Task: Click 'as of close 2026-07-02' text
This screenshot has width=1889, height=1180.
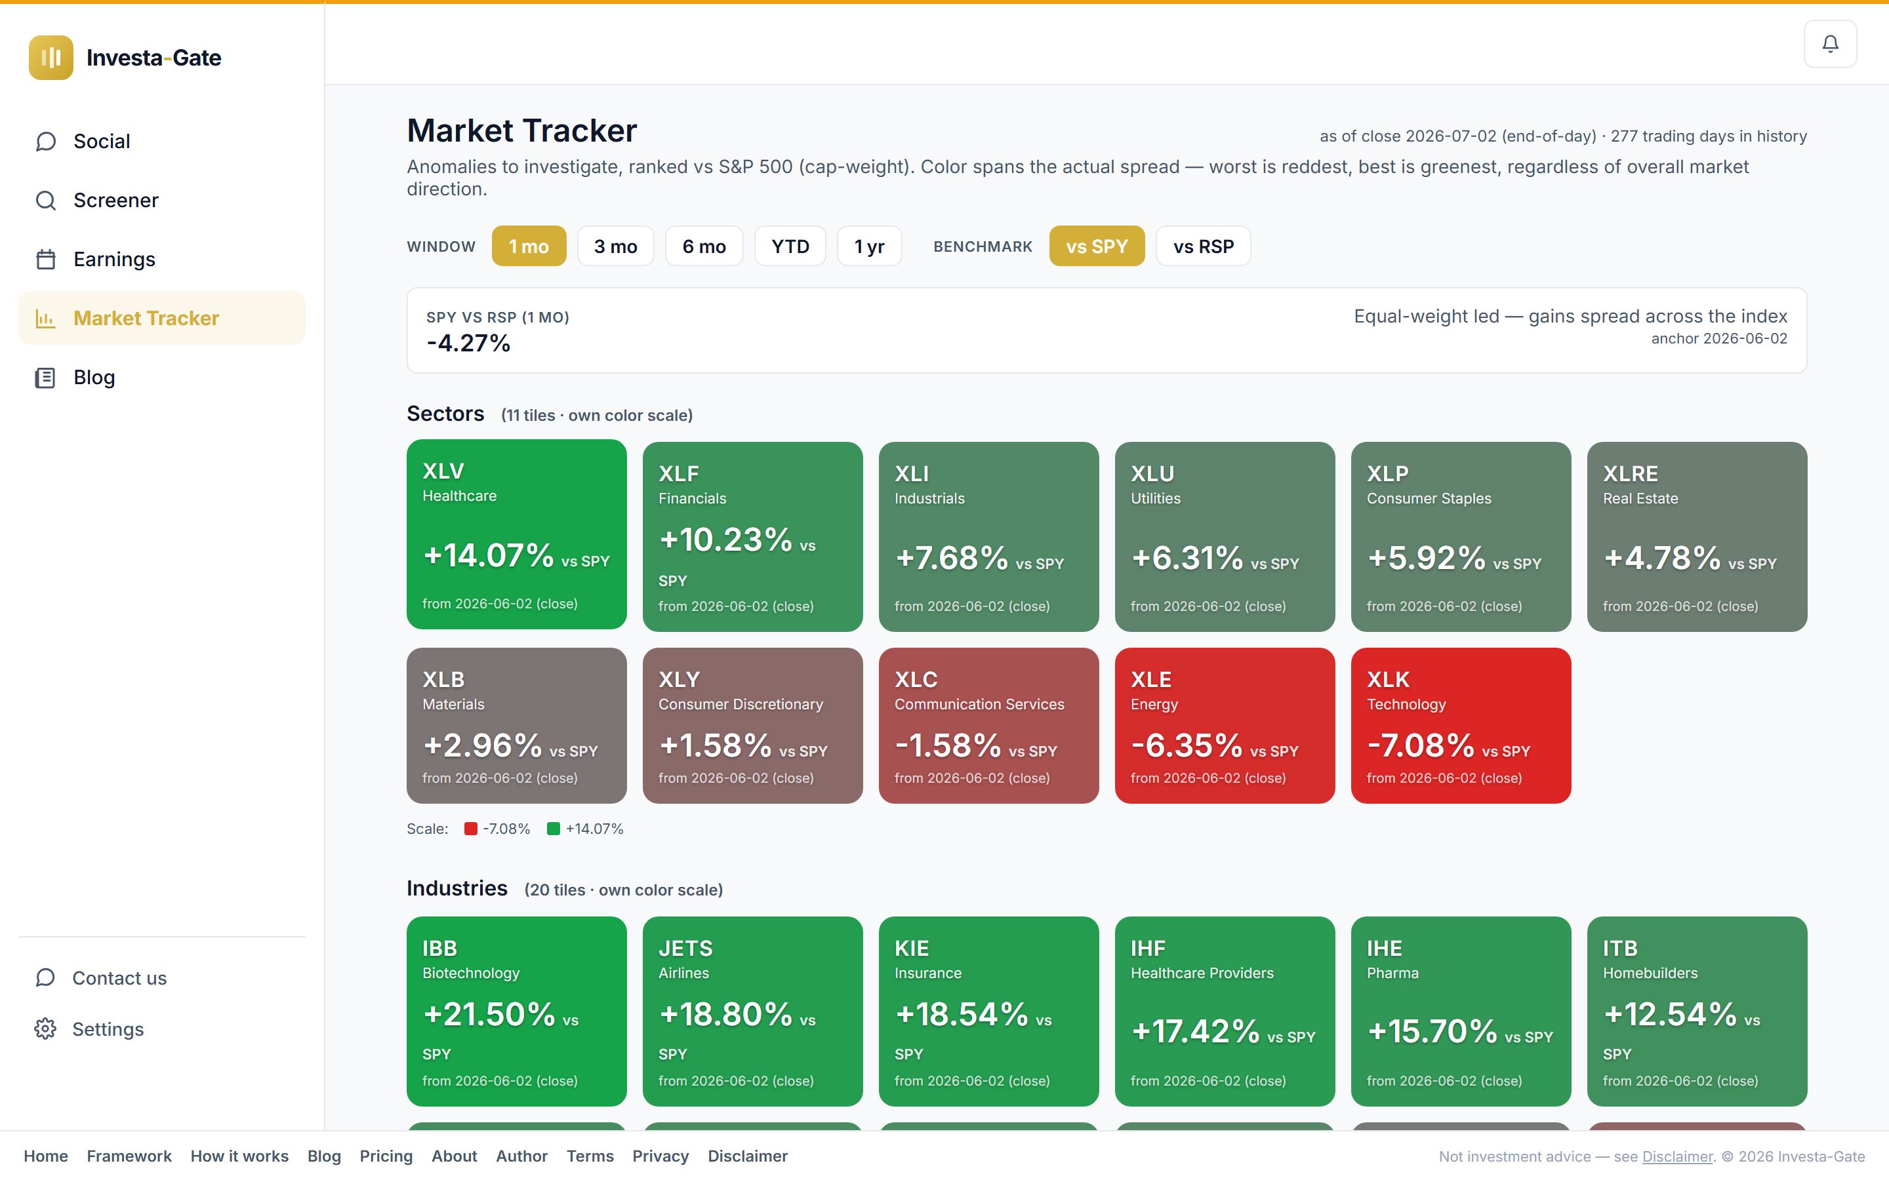Action: pyautogui.click(x=1409, y=136)
